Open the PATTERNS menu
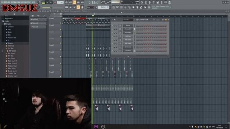The height and width of the screenshot is (129, 230). [14, 2]
